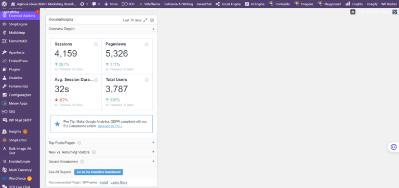Open the Last 30 days range
The height and width of the screenshot is (188, 399).
[x=132, y=20]
